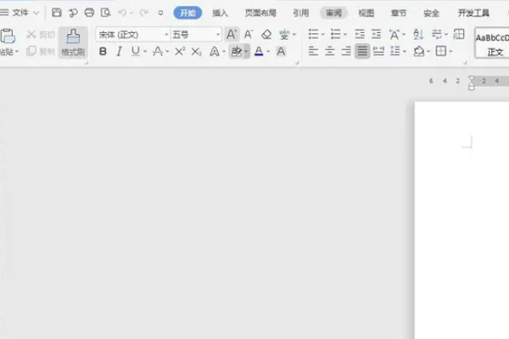Select the 正文 style thumbnail
Viewport: 509px width, 339px height.
coord(492,44)
